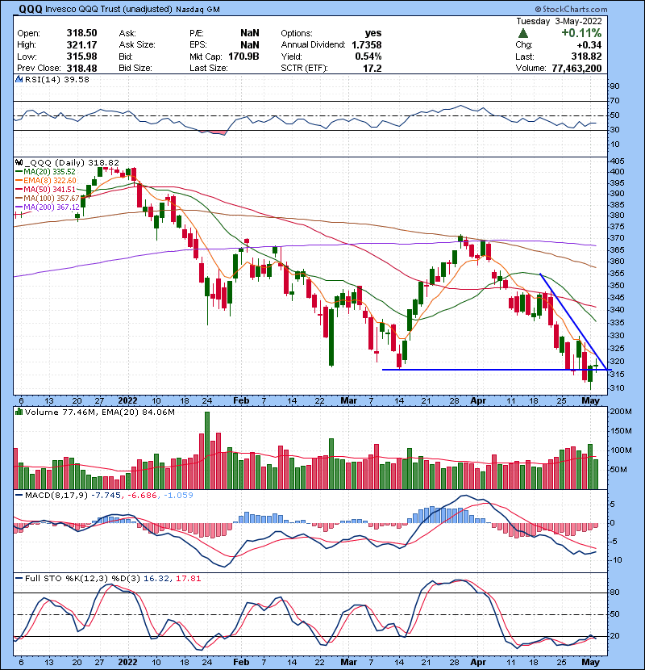This screenshot has height=670, width=645.
Task: Click the 350 price axis label
Action: (x=618, y=286)
